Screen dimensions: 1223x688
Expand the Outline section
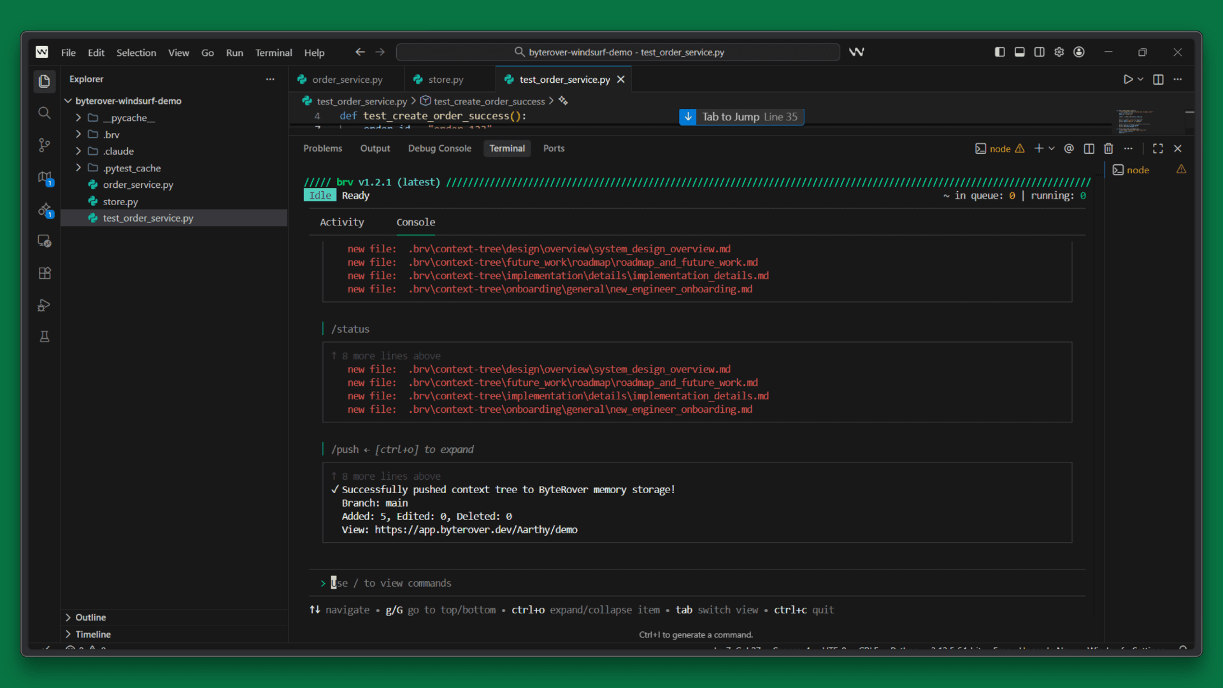click(x=90, y=617)
